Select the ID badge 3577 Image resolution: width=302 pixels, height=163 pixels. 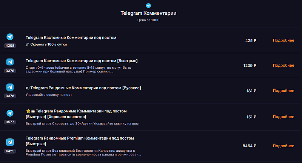click(10, 122)
